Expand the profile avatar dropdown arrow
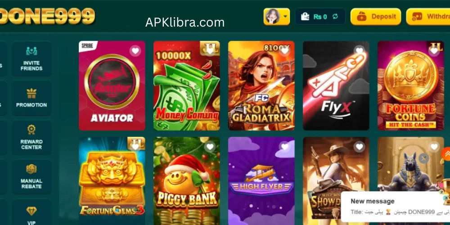 (285, 16)
